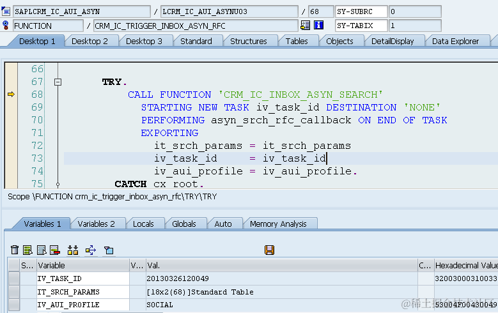
Task: Click the SY-TABIX value field showing 1
Action: coord(415,26)
